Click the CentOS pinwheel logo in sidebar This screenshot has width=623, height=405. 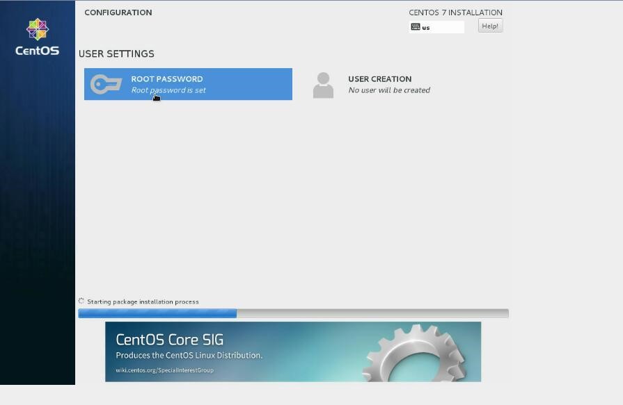[x=38, y=29]
